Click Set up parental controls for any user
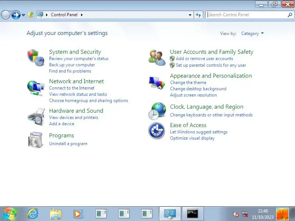 pyautogui.click(x=211, y=65)
